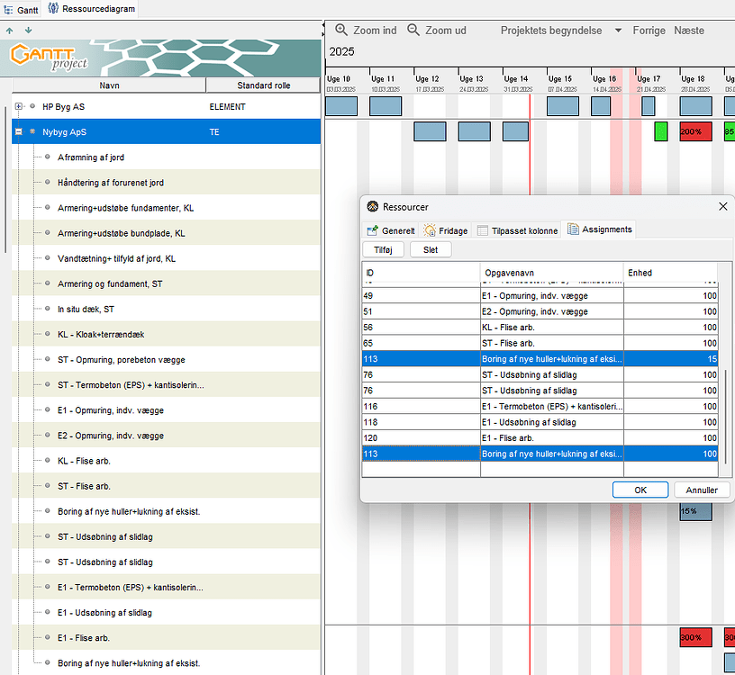Click the Næste navigation button

coord(688,30)
